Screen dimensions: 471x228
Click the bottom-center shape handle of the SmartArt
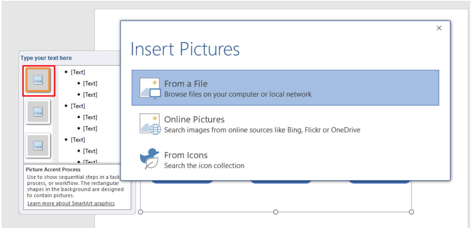point(276,212)
